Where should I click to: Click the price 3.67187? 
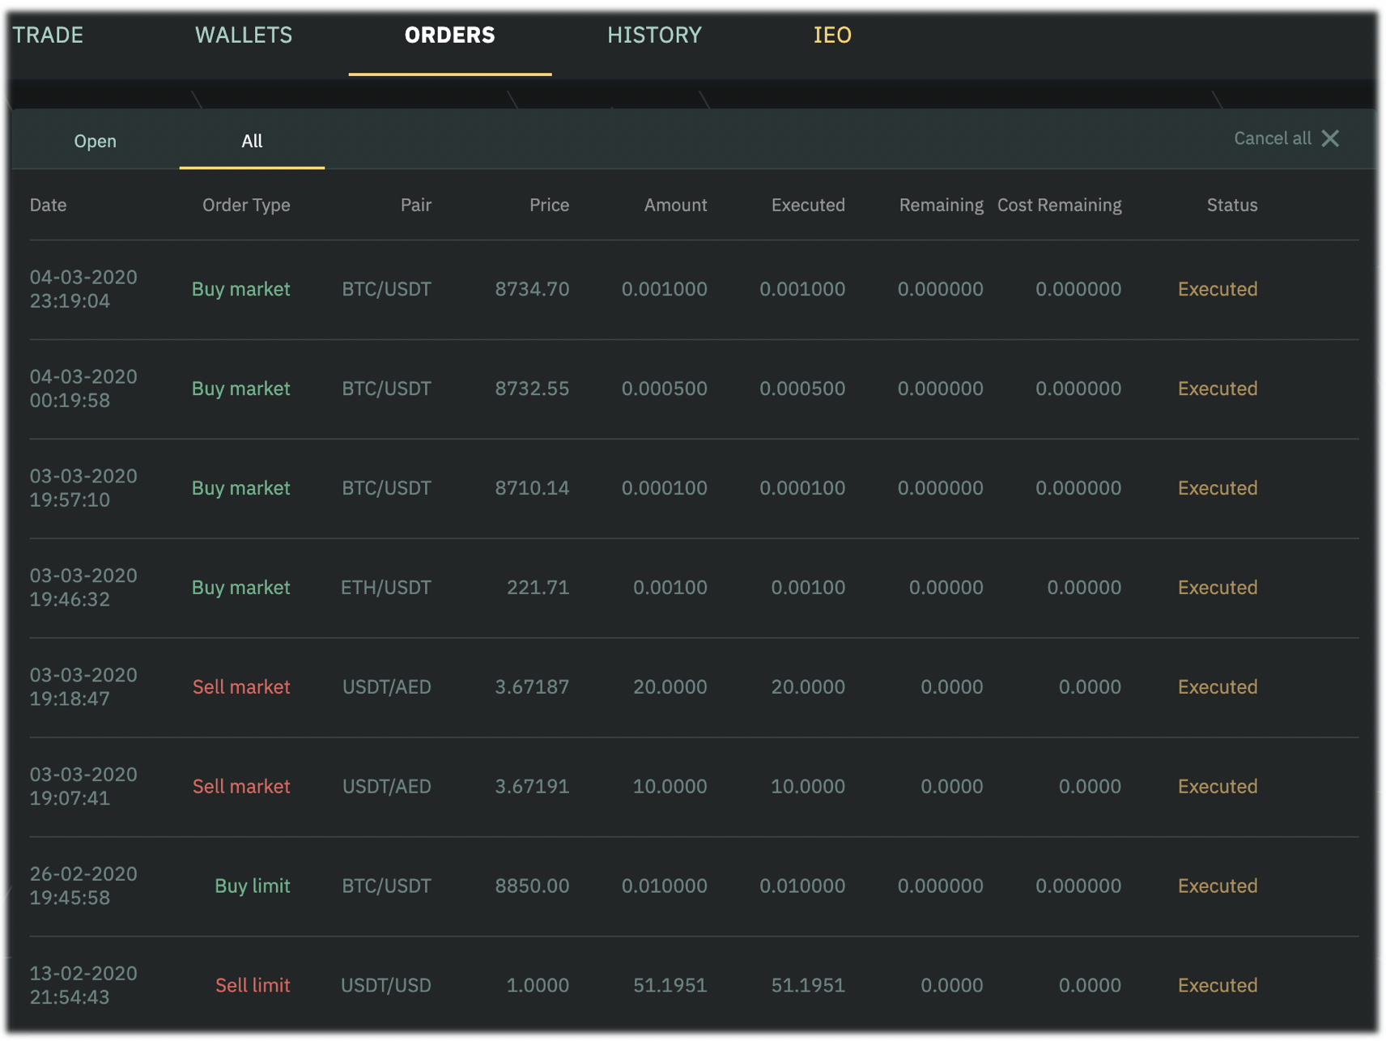(x=532, y=687)
